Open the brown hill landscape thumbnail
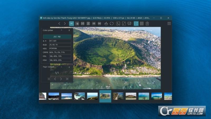 (131, 96)
